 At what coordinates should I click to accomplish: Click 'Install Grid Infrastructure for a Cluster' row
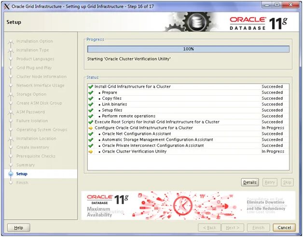(x=188, y=87)
